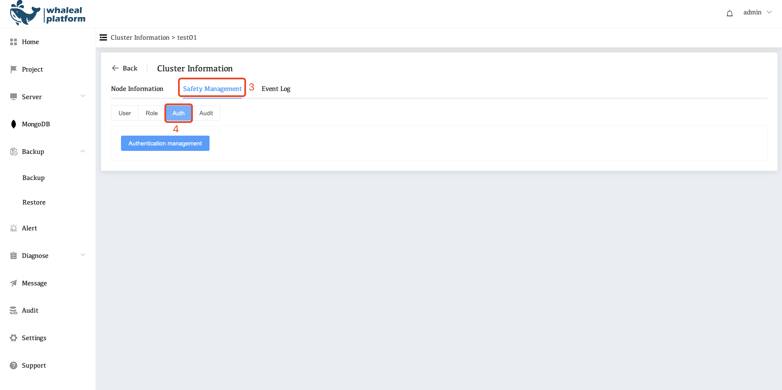Click the MongoDB leaf icon

[x=13, y=124]
